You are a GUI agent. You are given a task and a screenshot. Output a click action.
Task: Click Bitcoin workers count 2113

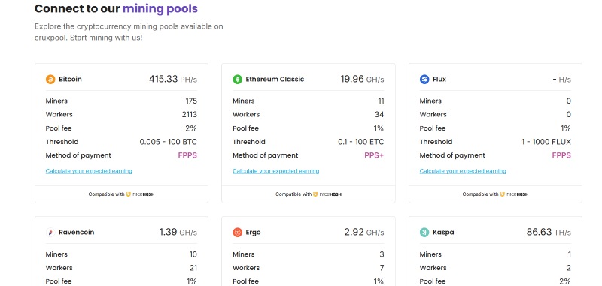coord(190,115)
